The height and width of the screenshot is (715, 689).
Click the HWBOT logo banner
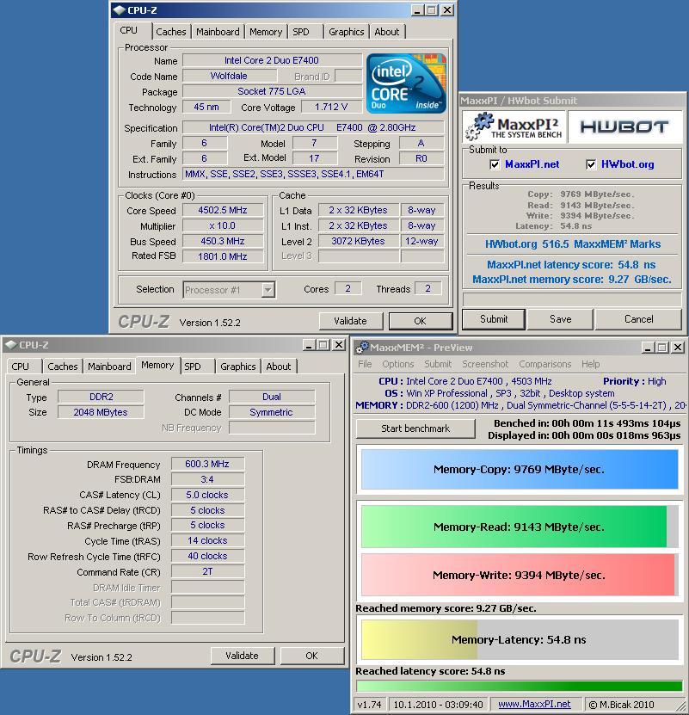pos(624,126)
